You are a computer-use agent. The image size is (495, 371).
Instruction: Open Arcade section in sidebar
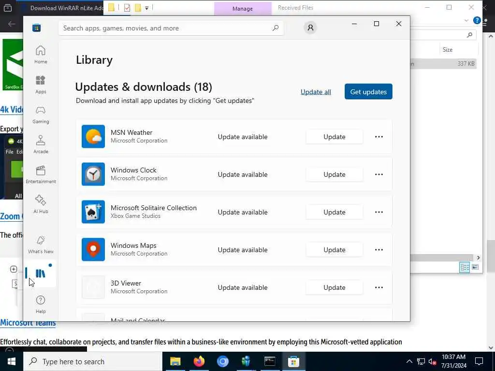pyautogui.click(x=41, y=144)
